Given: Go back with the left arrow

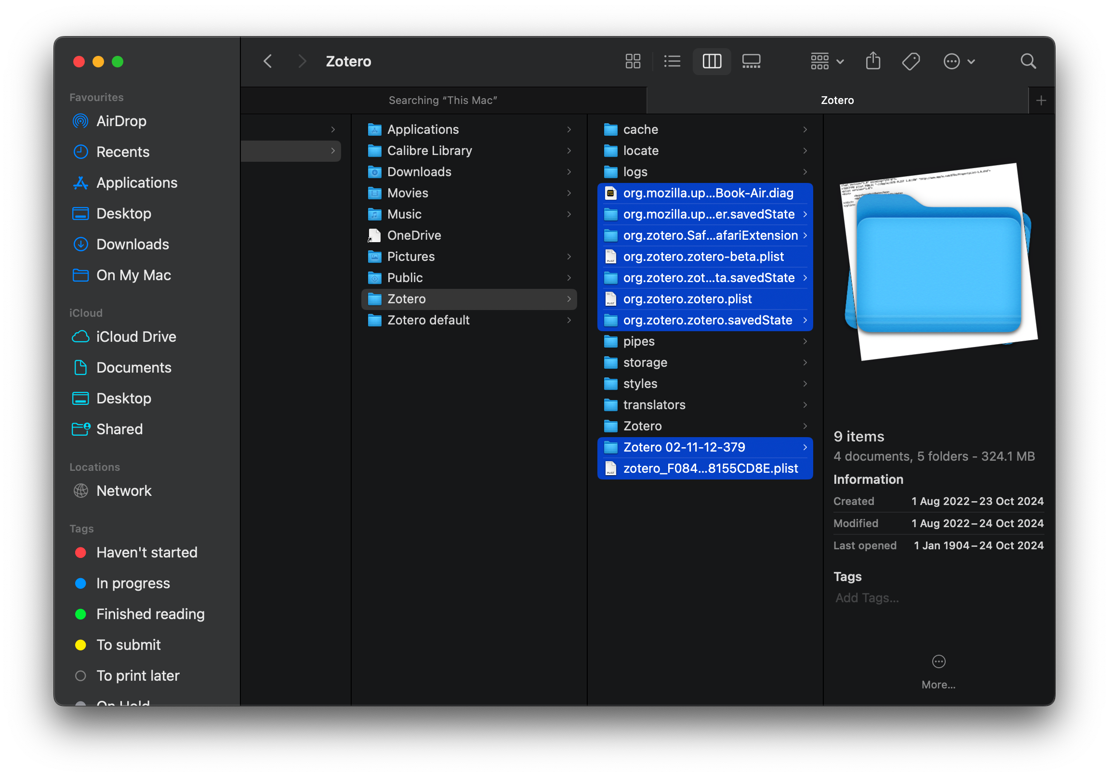Looking at the screenshot, I should (x=268, y=61).
